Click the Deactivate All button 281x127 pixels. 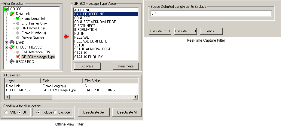(x=127, y=112)
